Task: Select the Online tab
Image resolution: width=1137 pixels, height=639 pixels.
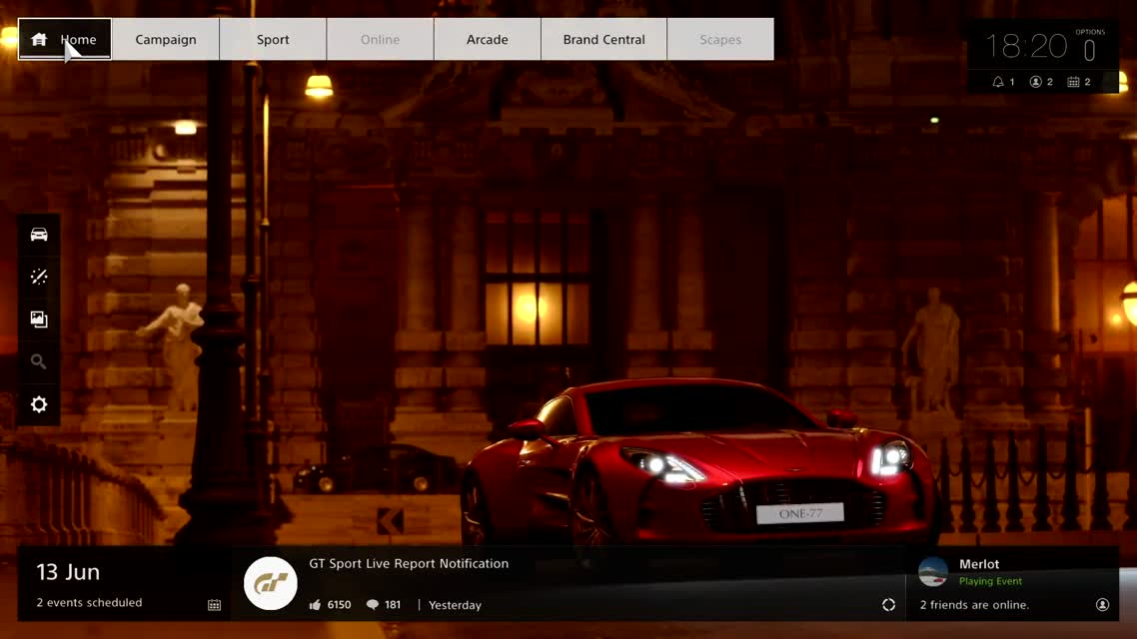Action: [x=380, y=39]
